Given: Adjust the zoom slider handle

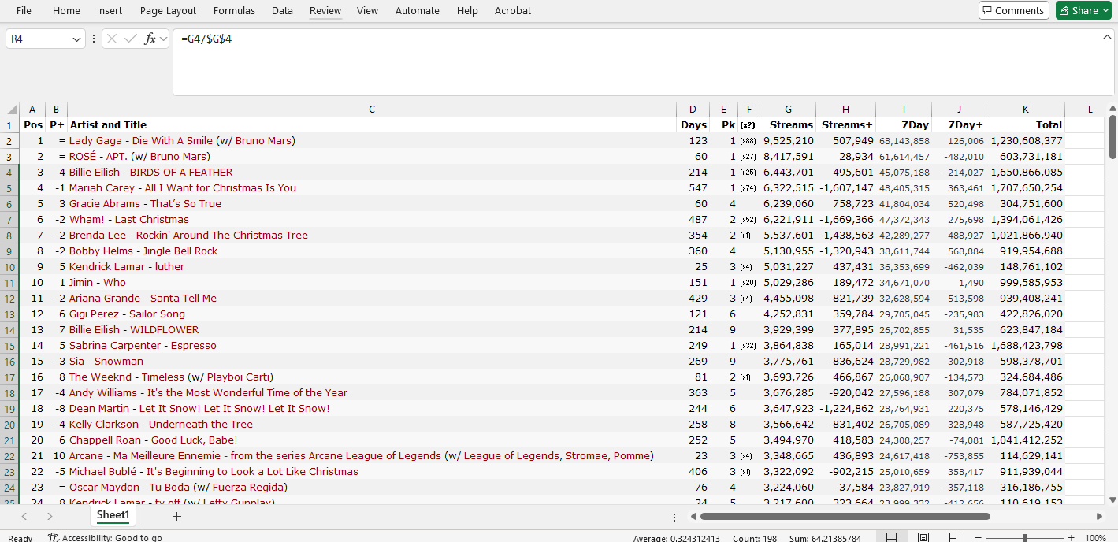Looking at the screenshot, I should [1025, 538].
